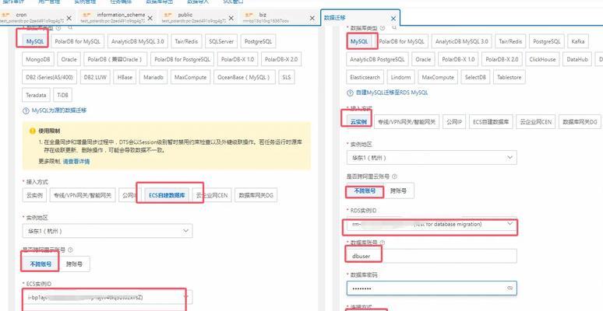Viewport: 603px width, 311px height.
Task: Select source PolarDB-X 1.0 type
Action: pos(238,60)
